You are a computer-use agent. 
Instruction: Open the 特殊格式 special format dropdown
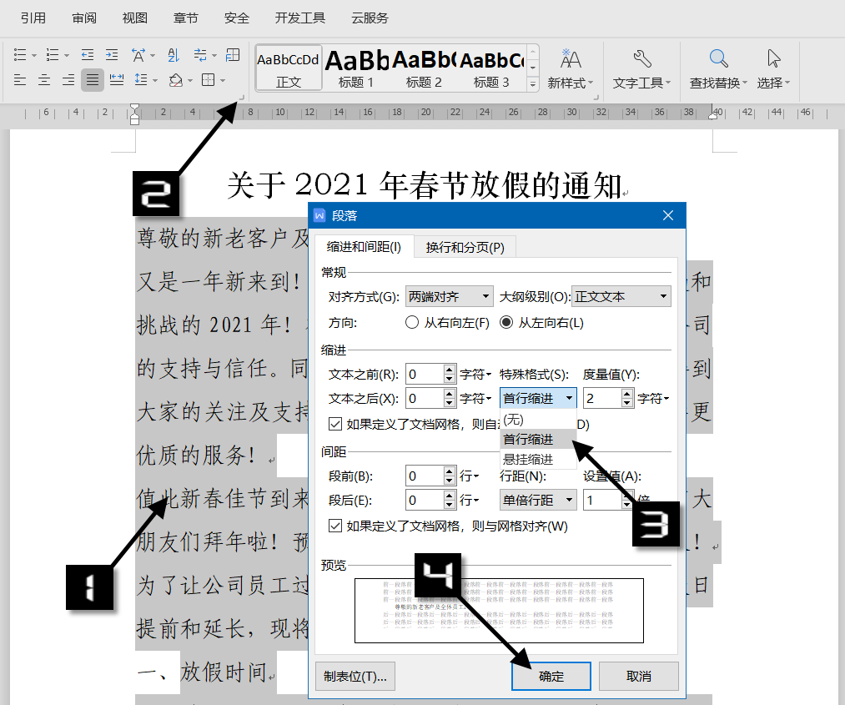click(x=538, y=398)
